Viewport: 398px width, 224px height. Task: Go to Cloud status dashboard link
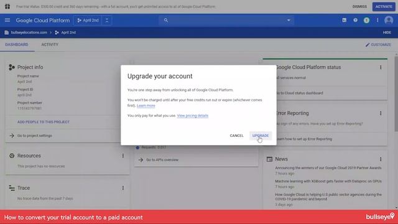point(300,93)
